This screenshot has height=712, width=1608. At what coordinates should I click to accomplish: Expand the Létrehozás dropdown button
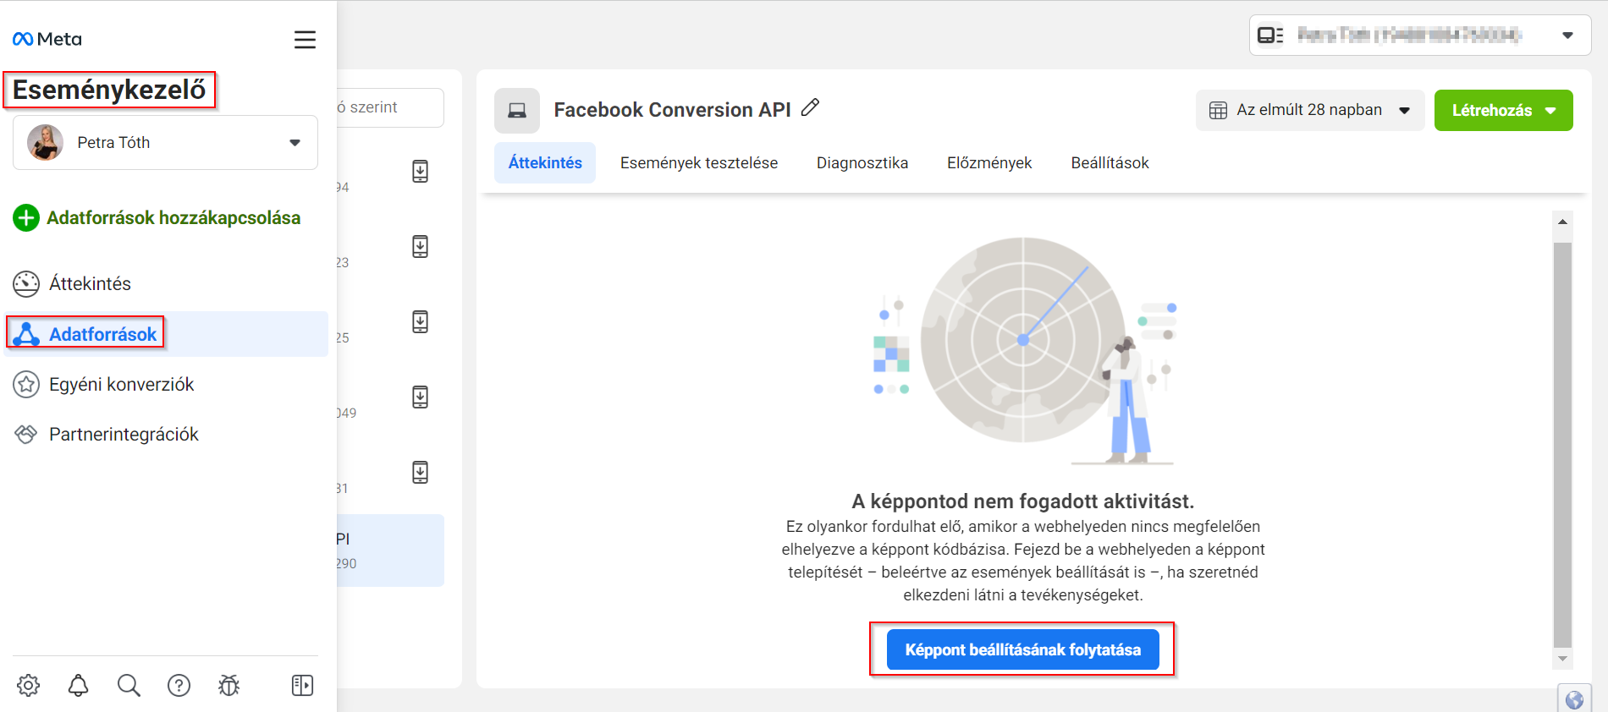(1503, 110)
